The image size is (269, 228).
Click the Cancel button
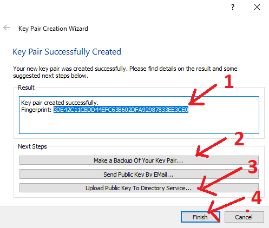pyautogui.click(x=244, y=217)
